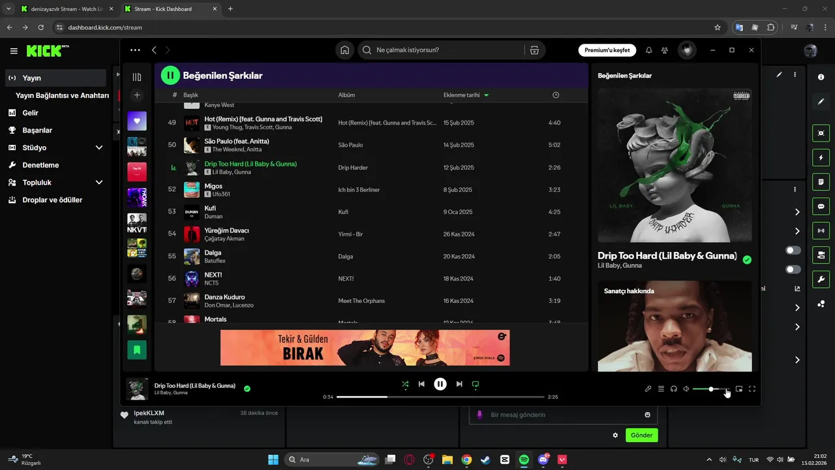This screenshot has width=835, height=470.
Task: Expand the Stüdyo menu chevron
Action: 99,148
